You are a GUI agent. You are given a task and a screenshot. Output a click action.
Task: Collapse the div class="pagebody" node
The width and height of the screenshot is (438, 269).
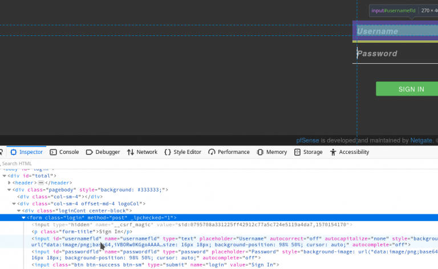pos(9,190)
